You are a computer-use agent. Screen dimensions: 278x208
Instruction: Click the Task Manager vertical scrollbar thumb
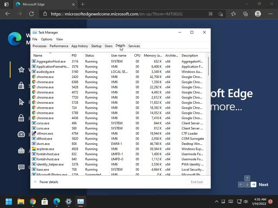pos(208,66)
